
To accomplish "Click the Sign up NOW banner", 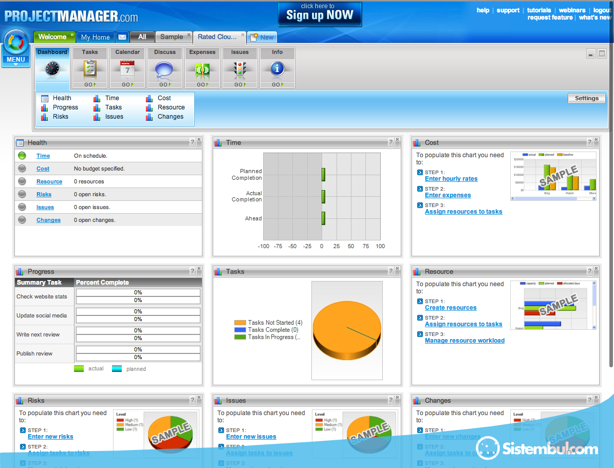I will (x=320, y=14).
